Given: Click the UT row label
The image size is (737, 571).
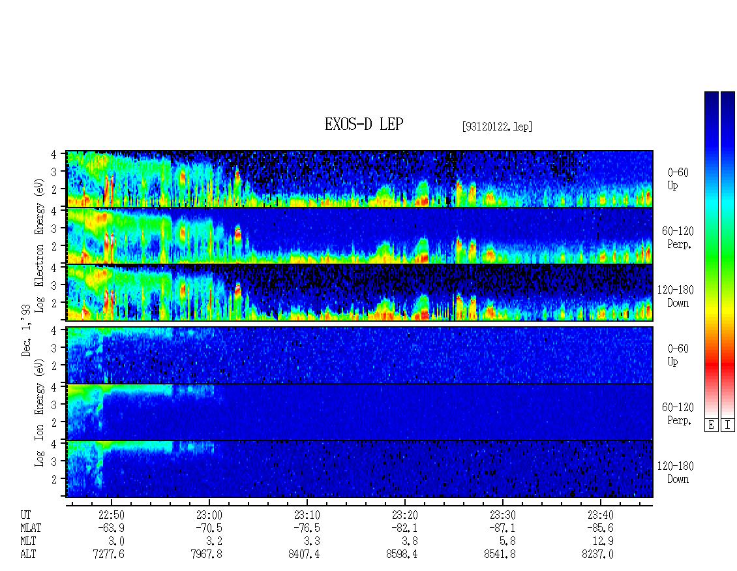Looking at the screenshot, I should pos(26,515).
